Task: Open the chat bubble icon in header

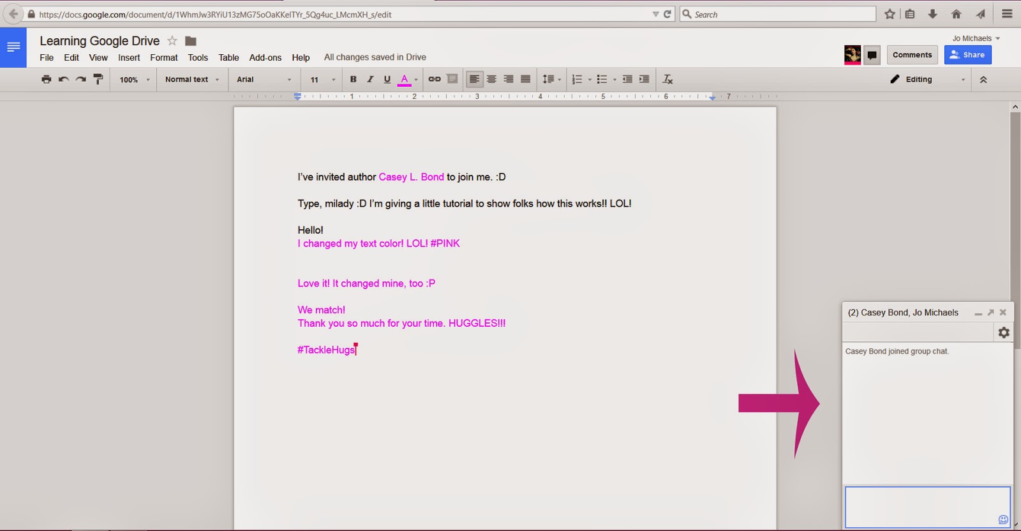Action: [872, 55]
